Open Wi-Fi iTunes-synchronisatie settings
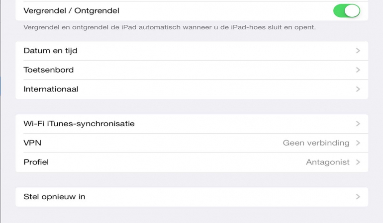Screen dimensions: 383x223 click(x=79, y=124)
